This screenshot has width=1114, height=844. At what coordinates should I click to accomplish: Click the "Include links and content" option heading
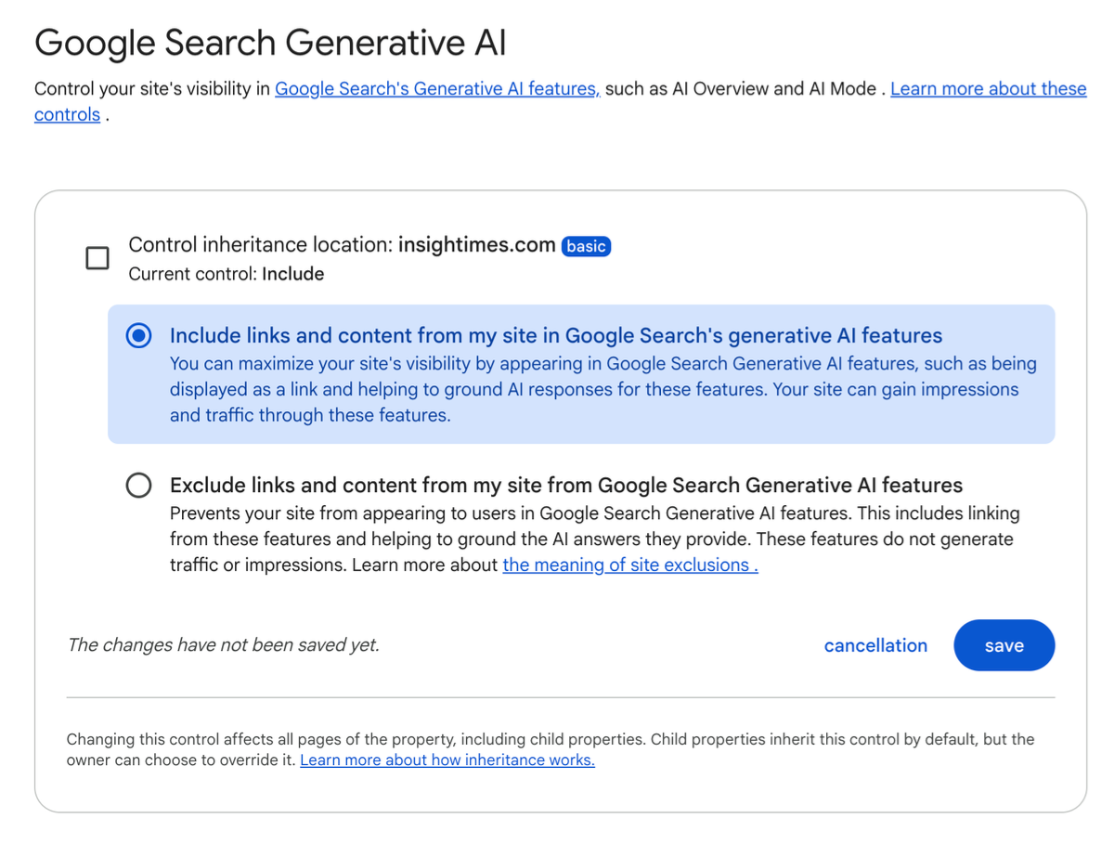[x=555, y=336]
